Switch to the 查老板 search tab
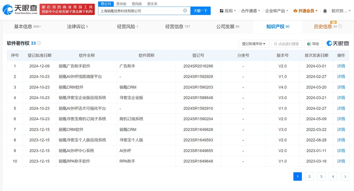 pyautogui.click(x=121, y=4)
